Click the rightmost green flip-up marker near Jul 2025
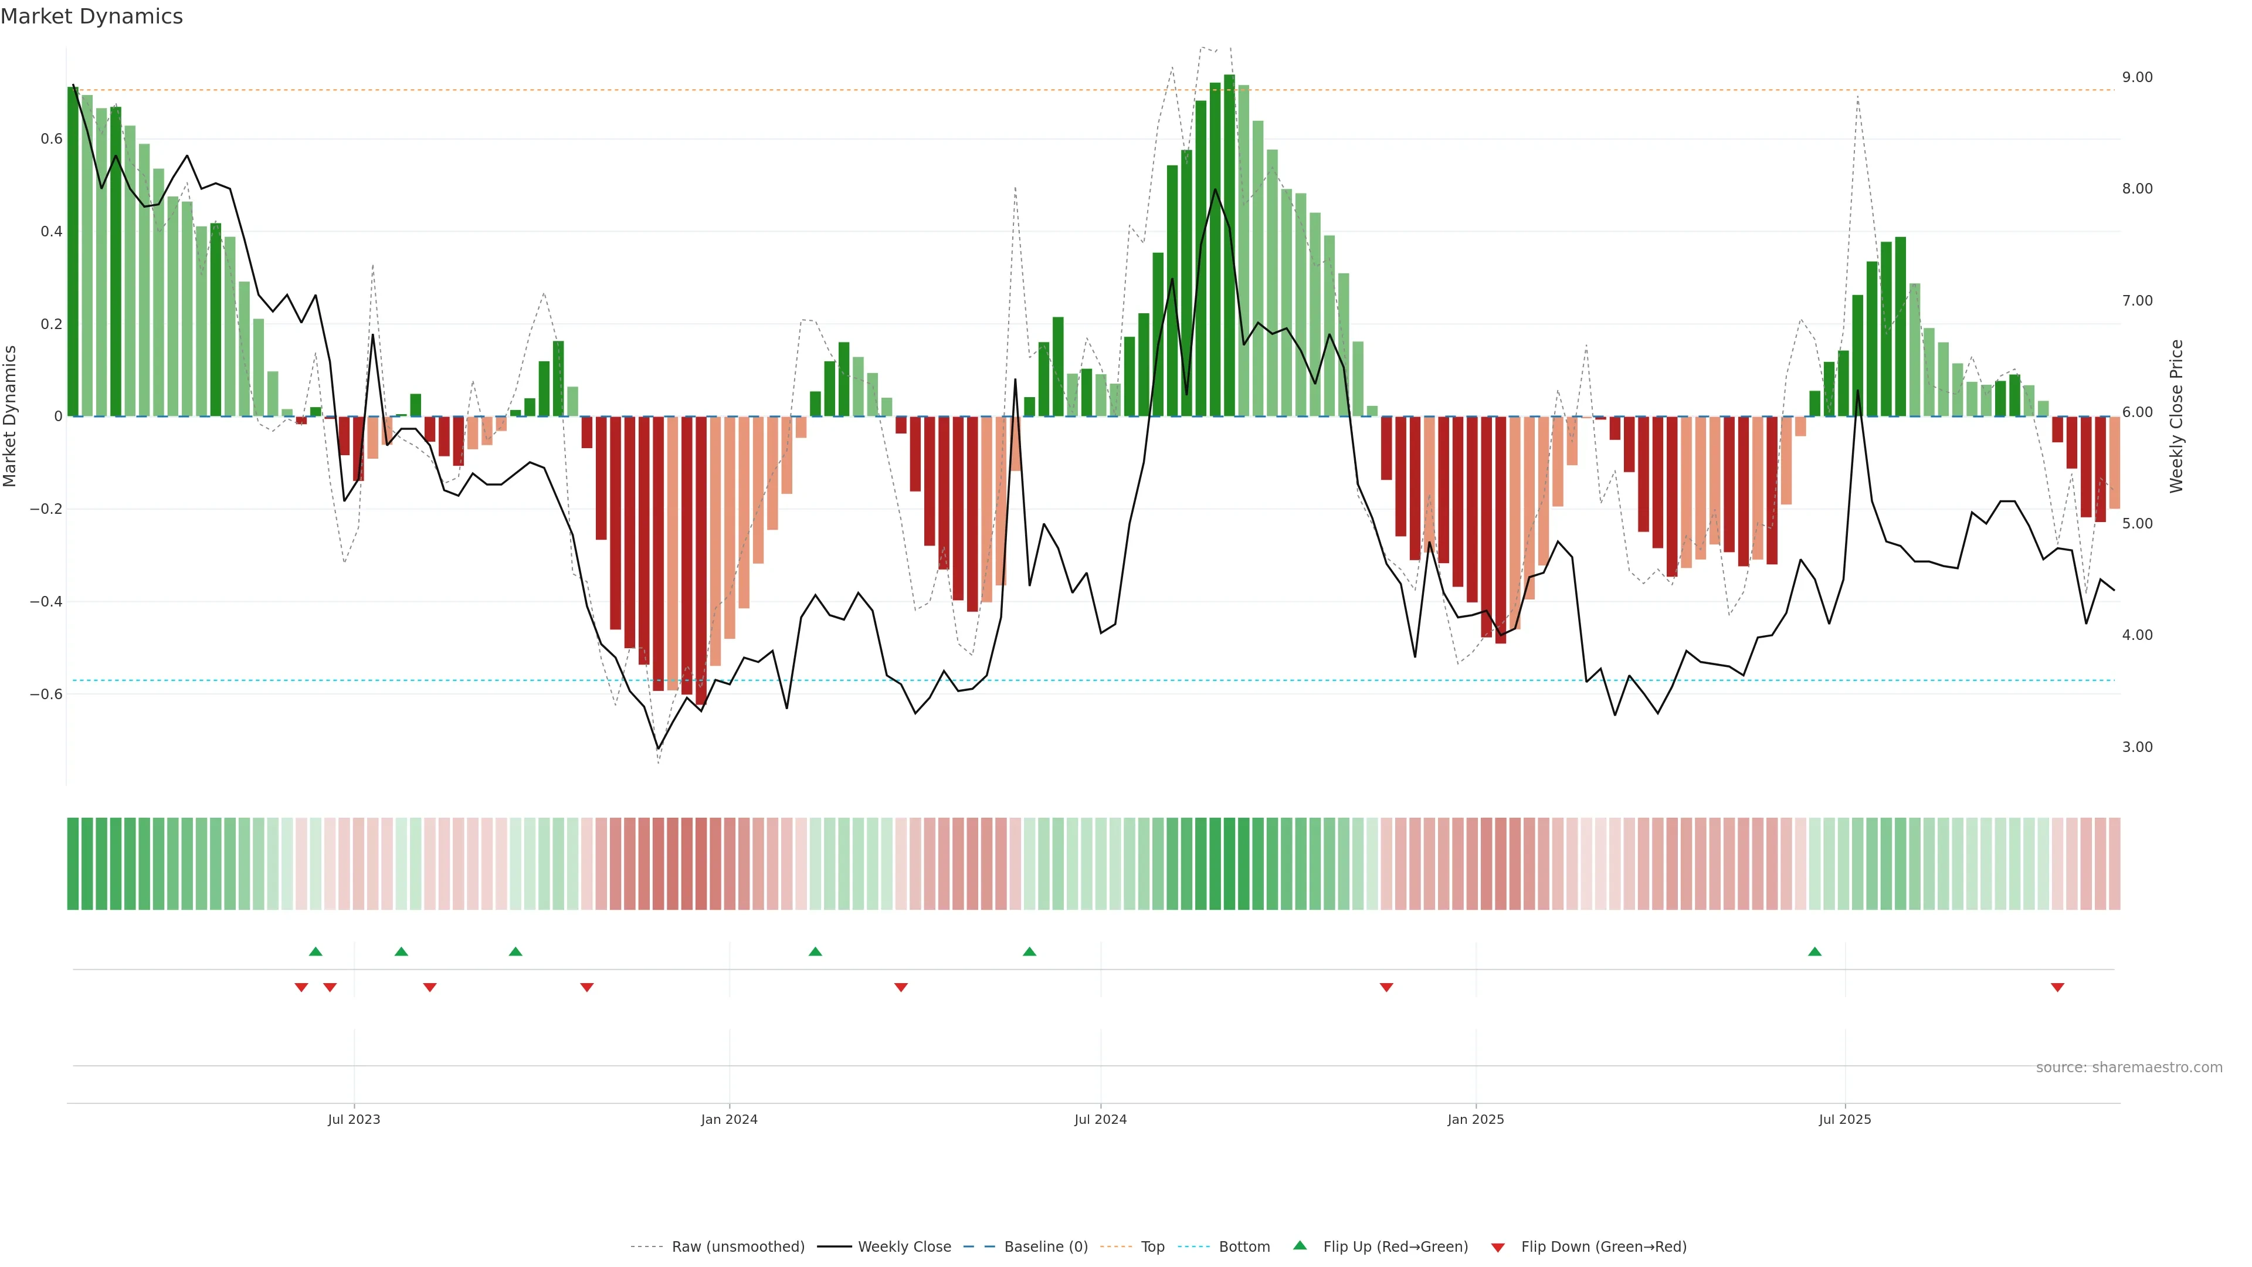Viewport: 2252px width, 1267px height. point(1815,951)
